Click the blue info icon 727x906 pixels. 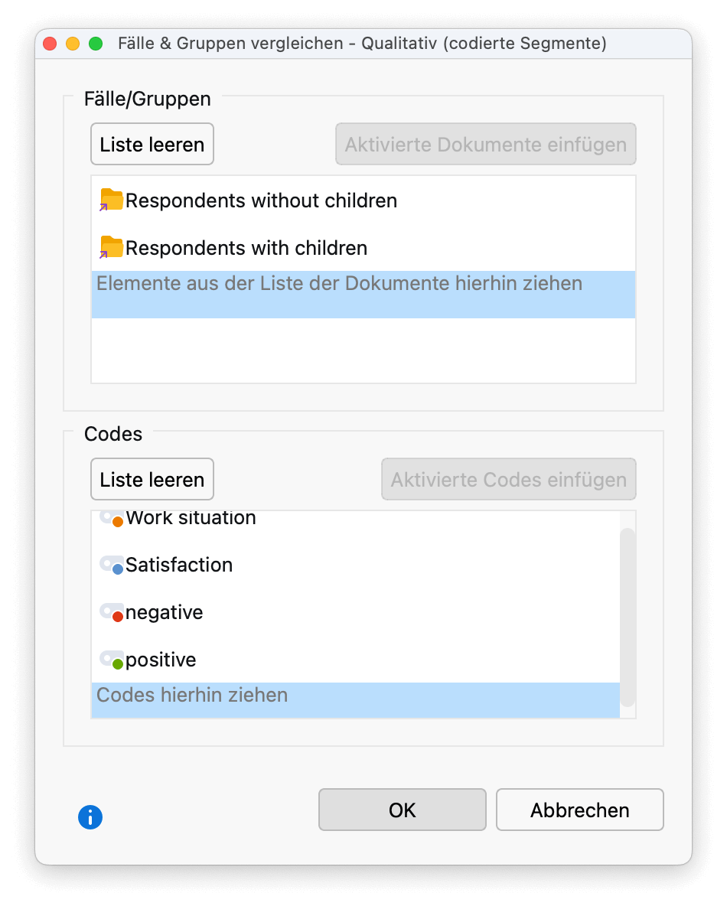tap(90, 817)
